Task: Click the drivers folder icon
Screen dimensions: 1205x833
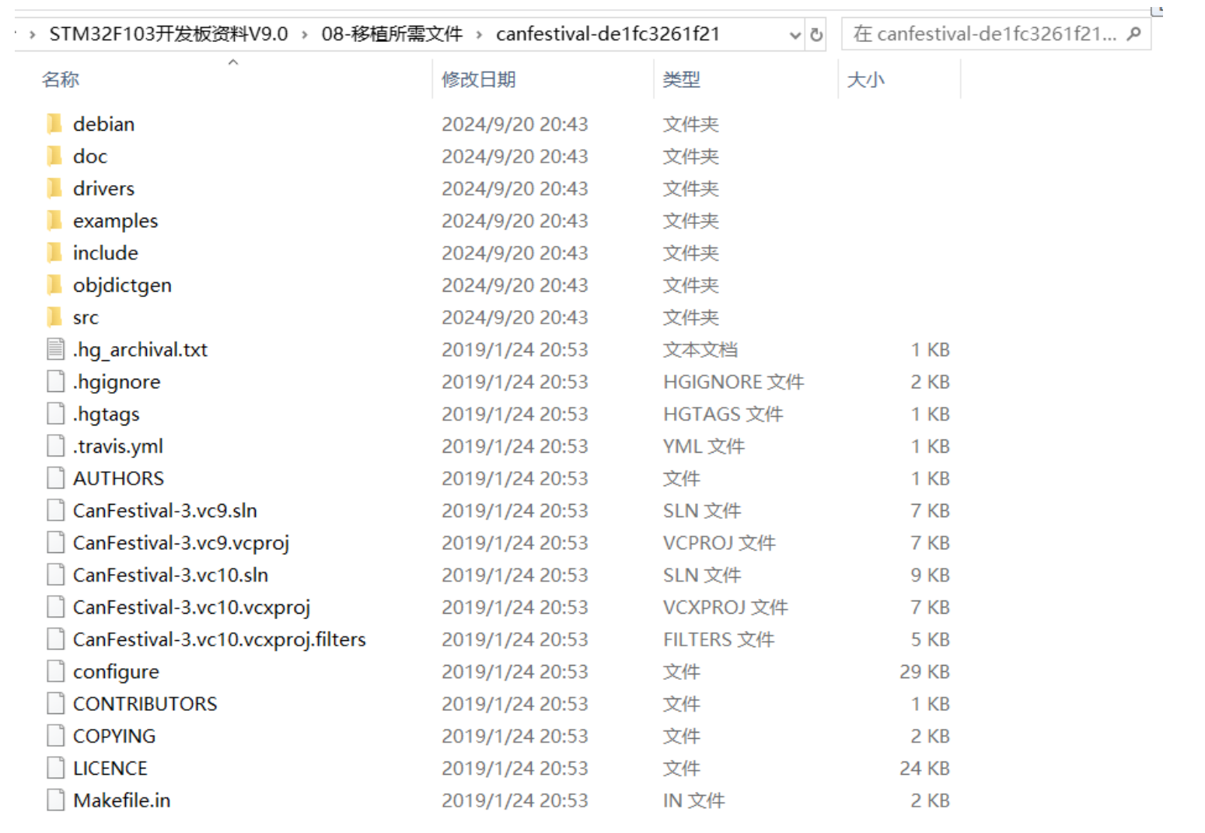Action: 54,188
